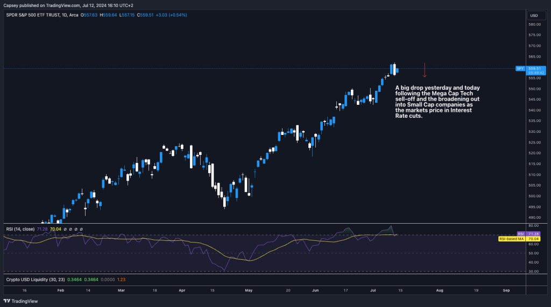Viewport: 551px width, 307px height.
Task: Open the RSI (14, close) indicator legend
Action: tap(20, 229)
